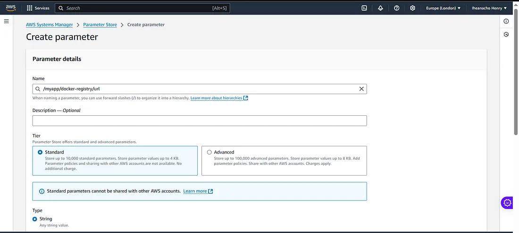Click the magnifier icon in Name field
This screenshot has height=233, width=519.
tap(38, 89)
